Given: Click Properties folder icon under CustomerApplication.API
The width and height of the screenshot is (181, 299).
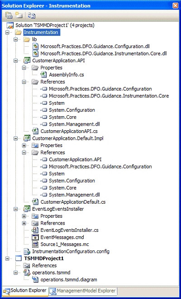Looking at the screenshot, I should 35,68.
